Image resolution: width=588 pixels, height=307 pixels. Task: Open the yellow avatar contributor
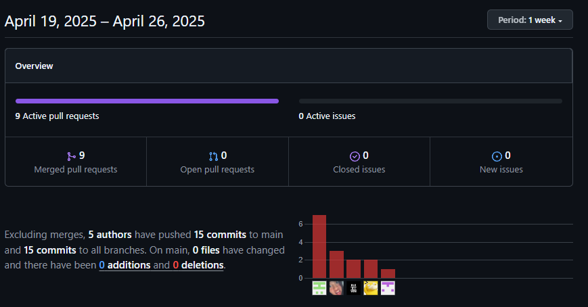(x=371, y=288)
